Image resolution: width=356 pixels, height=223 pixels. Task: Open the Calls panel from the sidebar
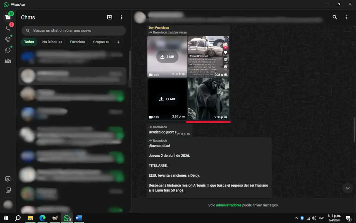pyautogui.click(x=8, y=28)
